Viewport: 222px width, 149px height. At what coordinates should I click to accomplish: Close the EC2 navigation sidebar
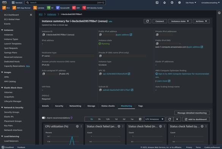[x=31, y=15]
